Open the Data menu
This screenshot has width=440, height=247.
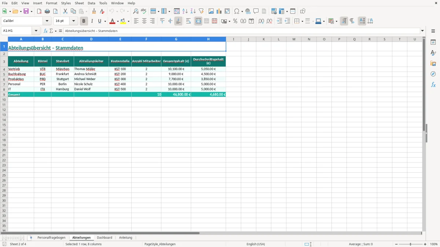click(x=91, y=3)
